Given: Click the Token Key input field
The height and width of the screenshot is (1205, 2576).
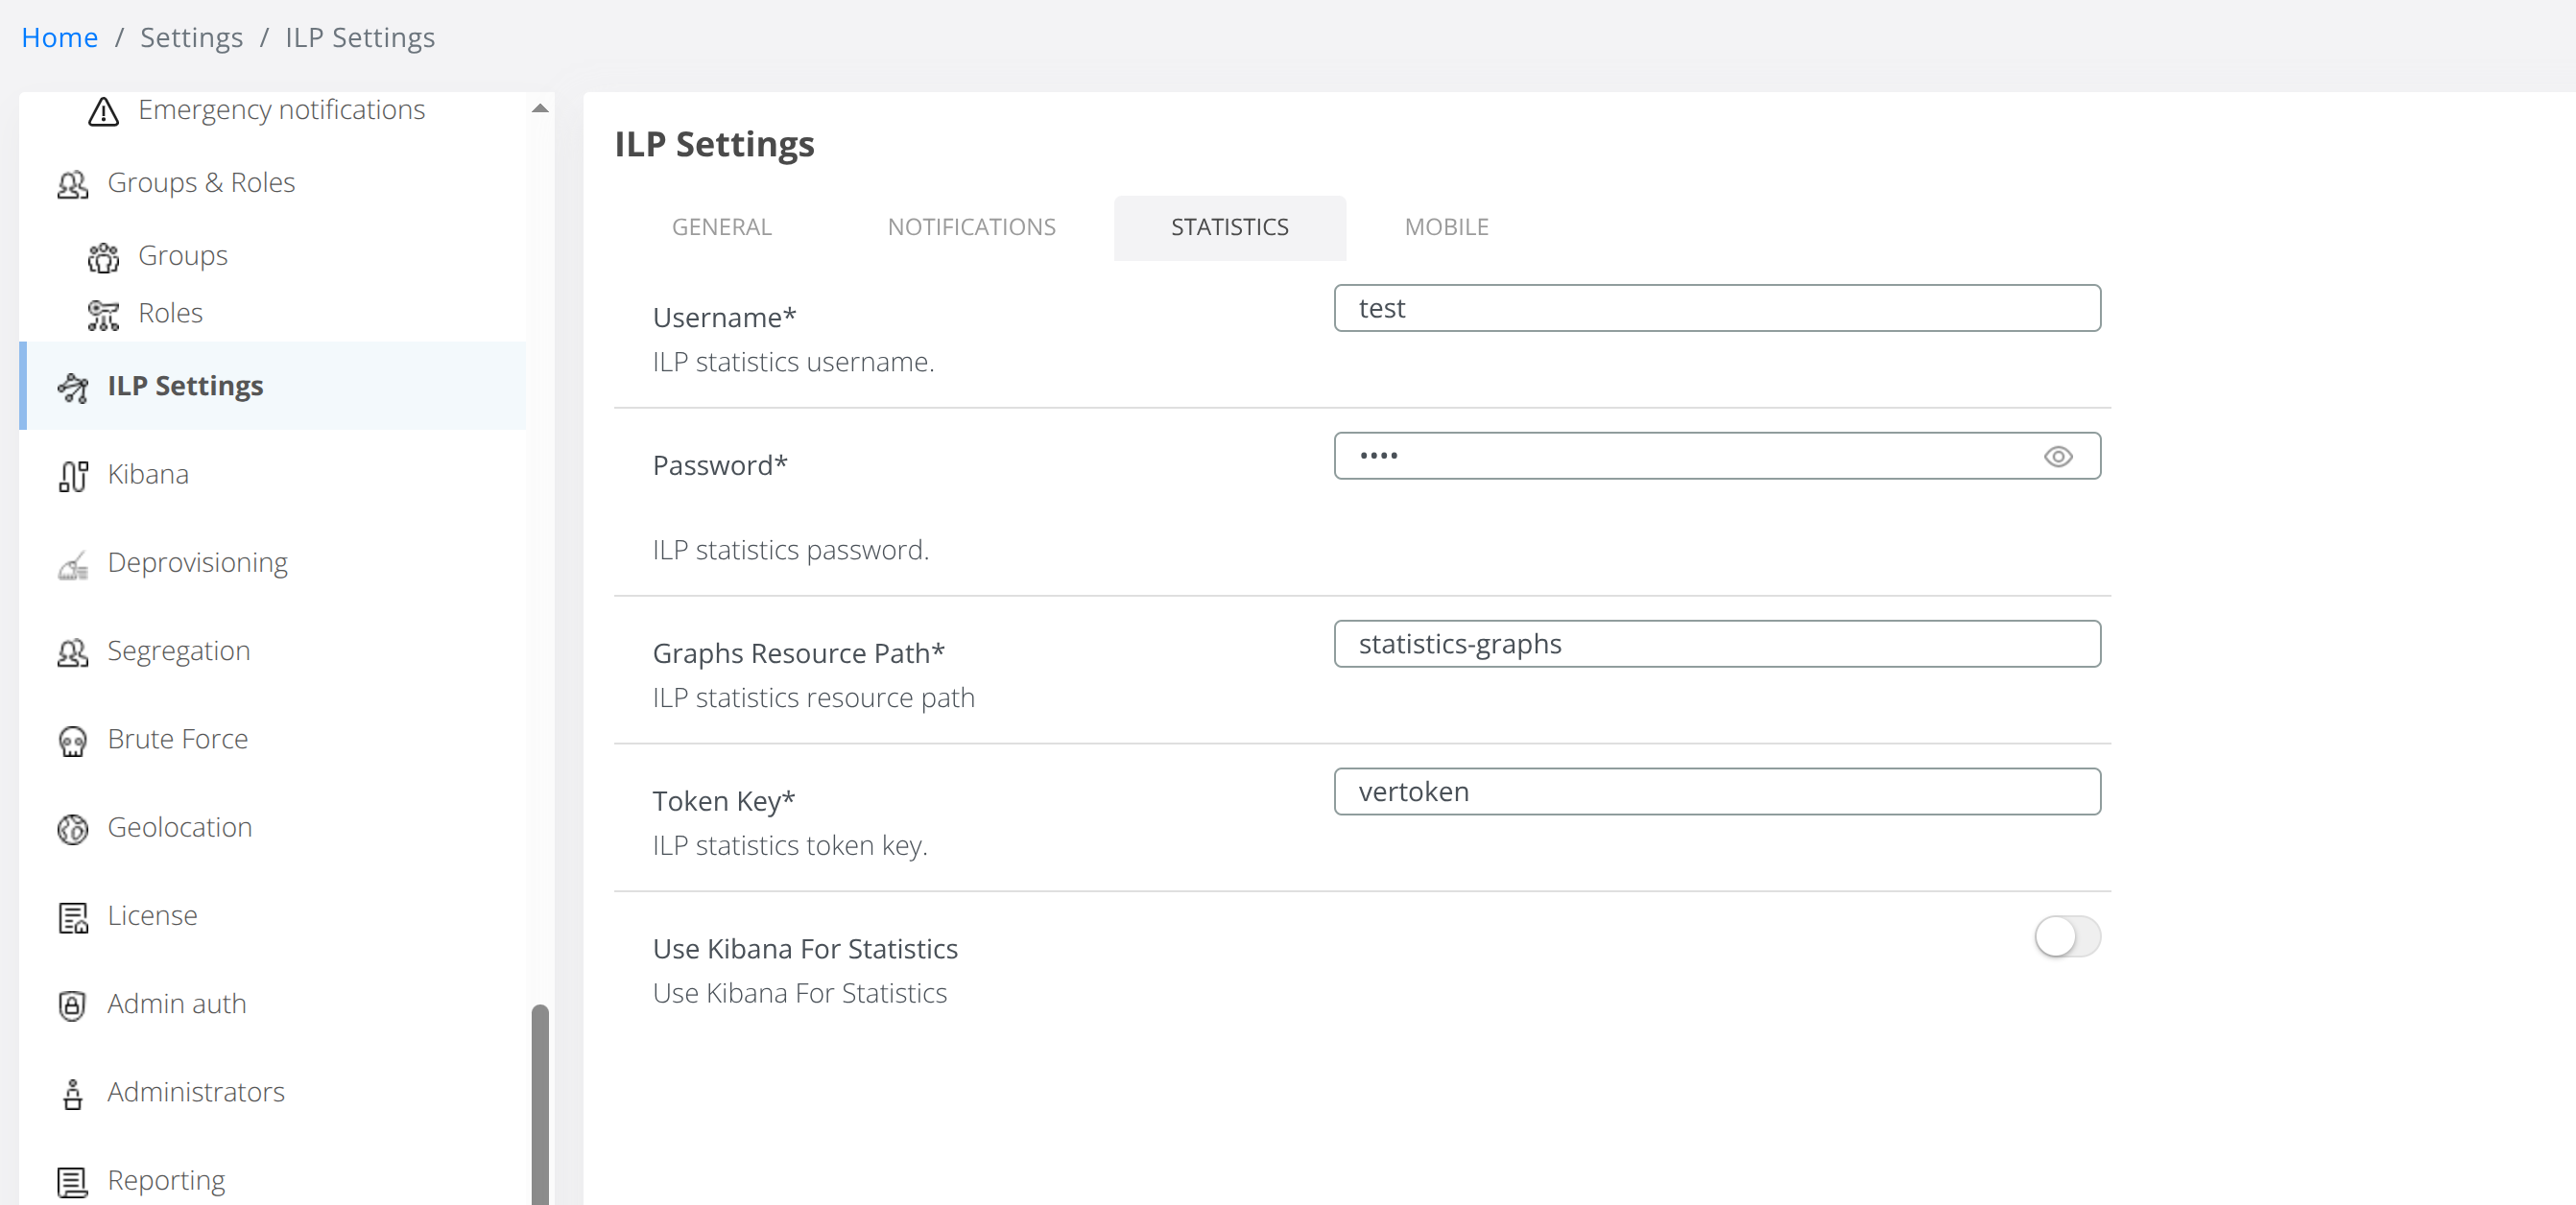Looking at the screenshot, I should click(1716, 792).
